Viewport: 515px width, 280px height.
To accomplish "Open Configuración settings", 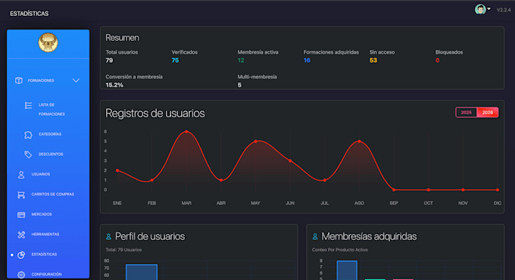I will click(x=47, y=275).
